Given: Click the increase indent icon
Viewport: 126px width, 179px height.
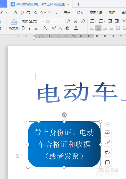Looking at the screenshot, I should click(x=117, y=21).
